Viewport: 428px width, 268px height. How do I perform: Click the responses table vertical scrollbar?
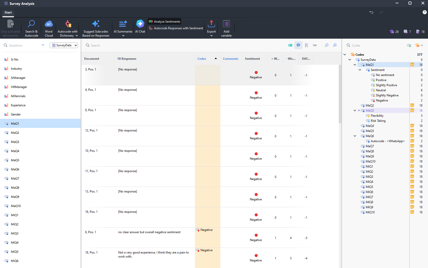point(340,94)
